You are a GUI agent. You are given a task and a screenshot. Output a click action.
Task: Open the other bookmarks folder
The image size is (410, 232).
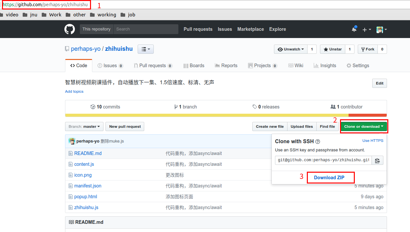pos(76,15)
